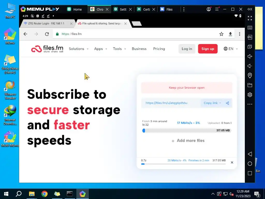Show hidden system tray icons chevron
The image size is (265, 199).
[x=213, y=194]
